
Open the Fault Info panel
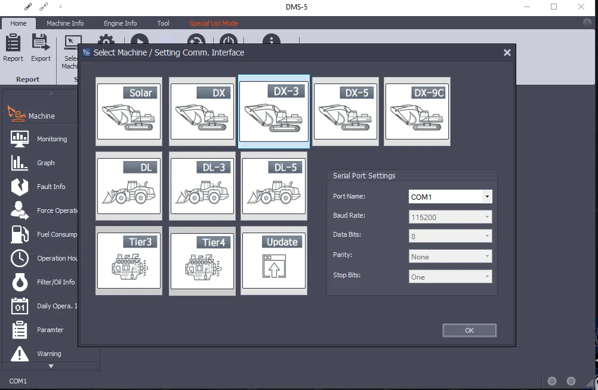point(20,187)
